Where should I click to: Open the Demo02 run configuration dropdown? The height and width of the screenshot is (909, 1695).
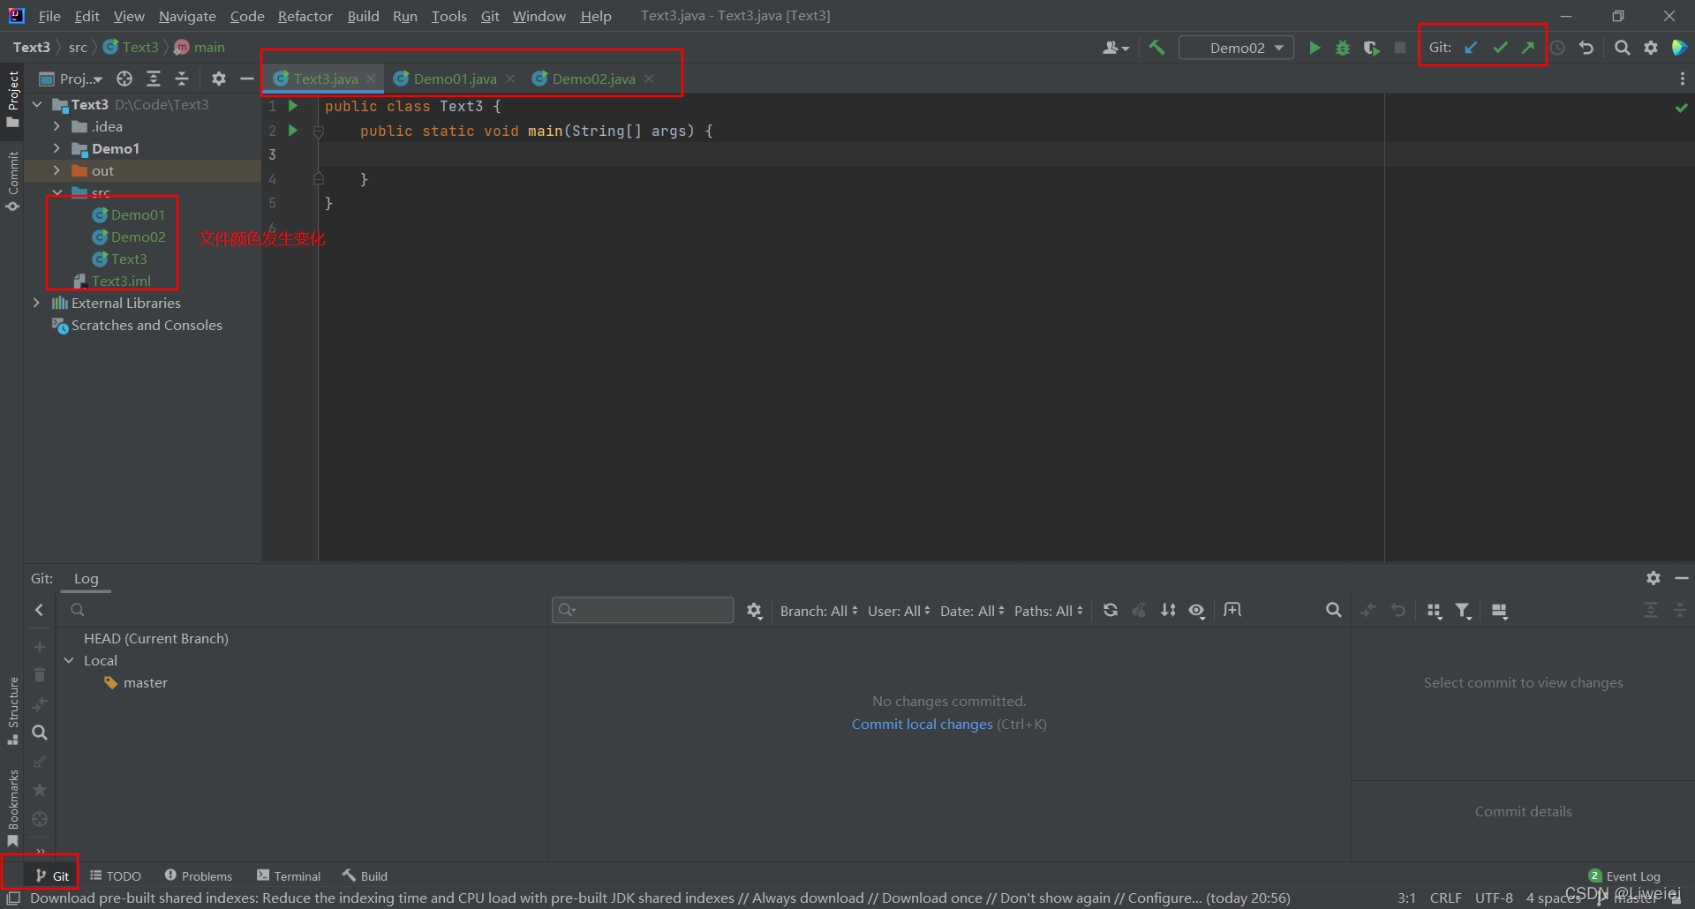pos(1236,48)
